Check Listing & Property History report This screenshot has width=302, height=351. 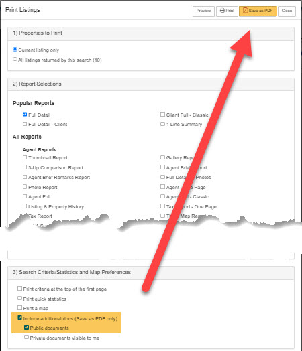(25, 206)
